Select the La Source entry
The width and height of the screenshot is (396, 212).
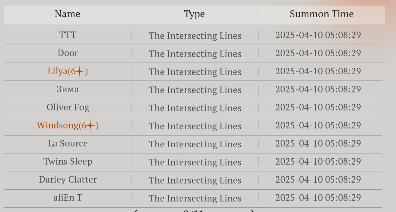[x=68, y=144]
